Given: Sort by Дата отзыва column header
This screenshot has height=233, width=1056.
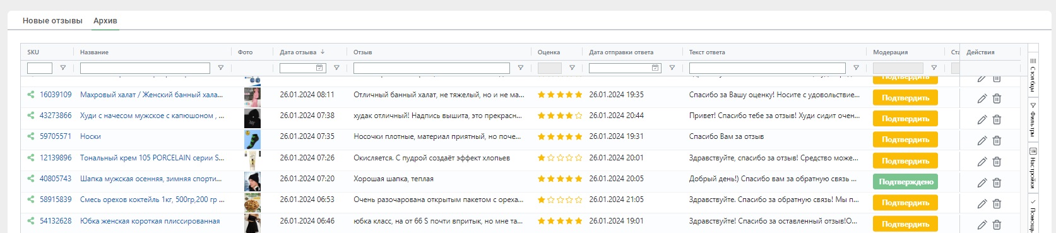Looking at the screenshot, I should coord(298,52).
